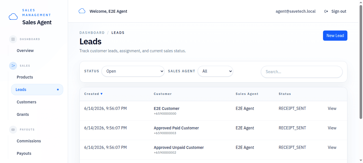
Task: Focus the Search leads input field
Action: tap(302, 72)
